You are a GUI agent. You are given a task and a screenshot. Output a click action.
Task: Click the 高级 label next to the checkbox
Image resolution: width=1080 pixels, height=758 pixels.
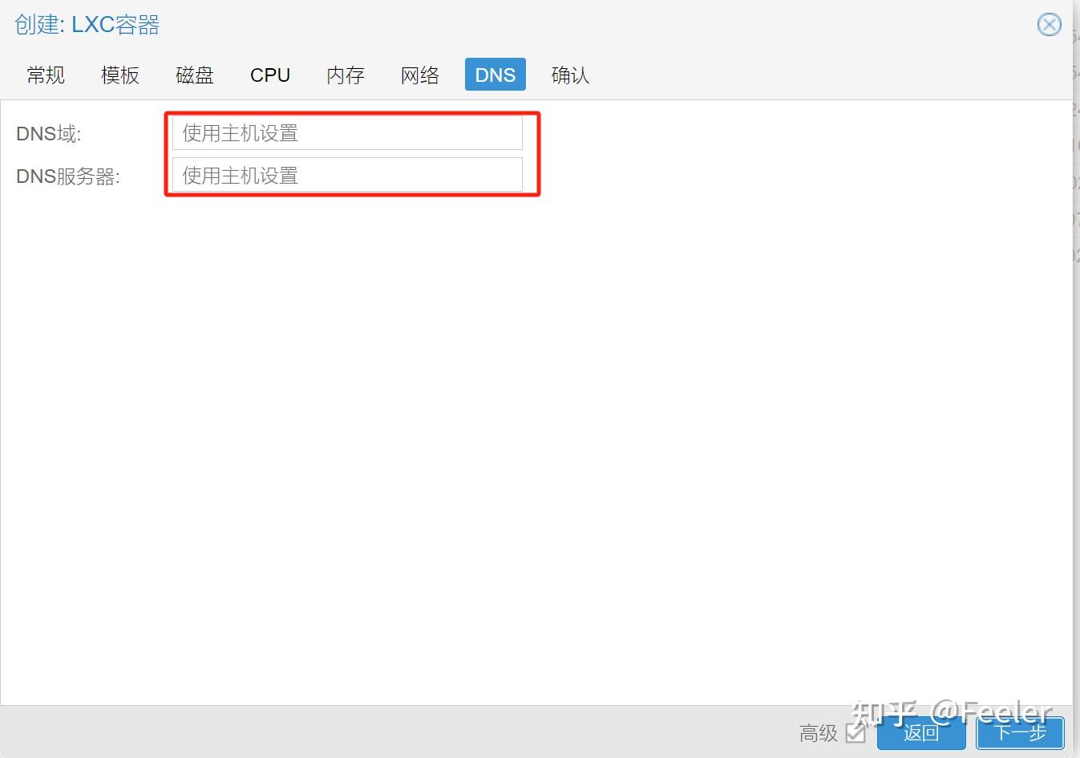tap(817, 733)
